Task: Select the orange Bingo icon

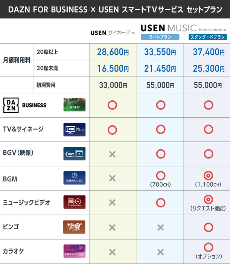Action: point(74,227)
